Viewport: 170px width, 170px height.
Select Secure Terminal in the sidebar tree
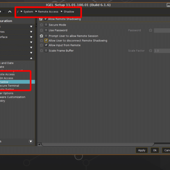point(10,86)
